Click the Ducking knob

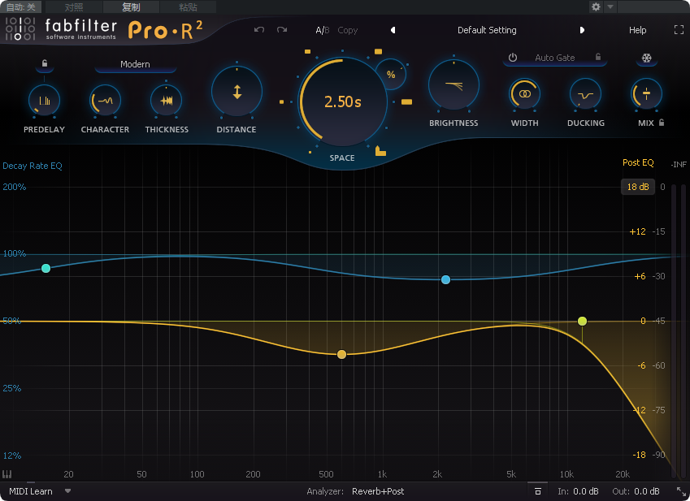coord(586,93)
